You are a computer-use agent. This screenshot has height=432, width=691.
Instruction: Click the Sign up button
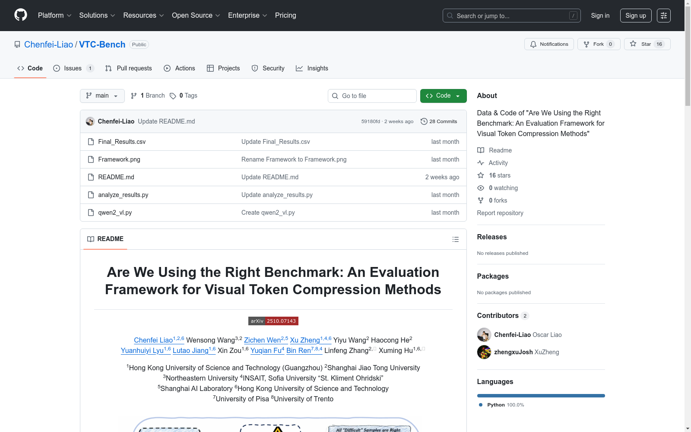[636, 16]
